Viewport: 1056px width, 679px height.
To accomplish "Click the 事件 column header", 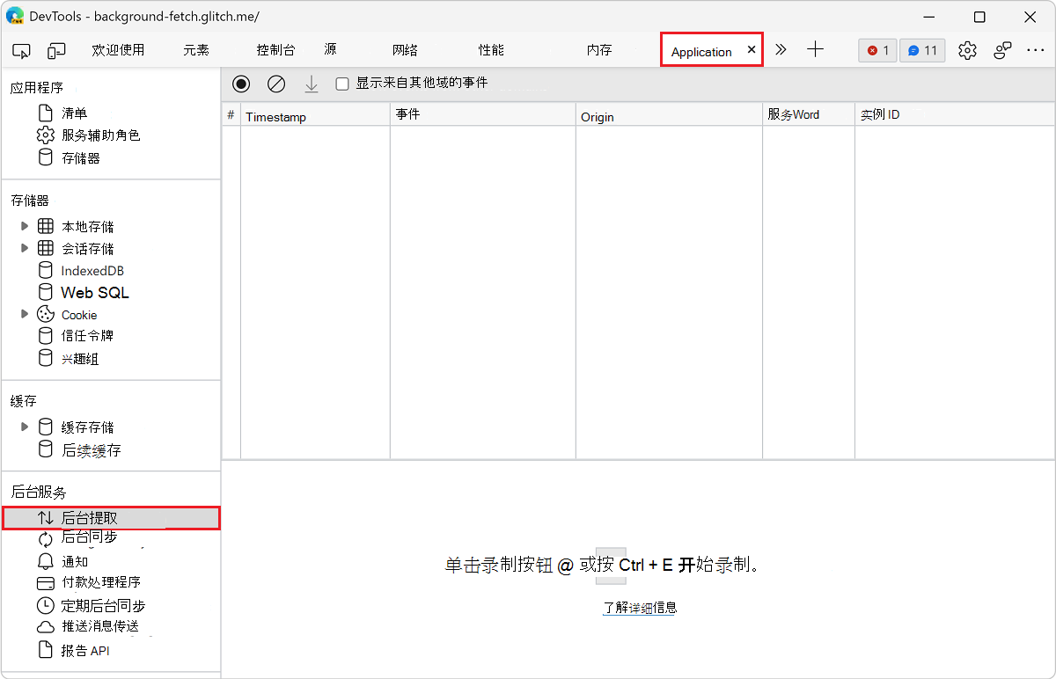I will (x=483, y=115).
